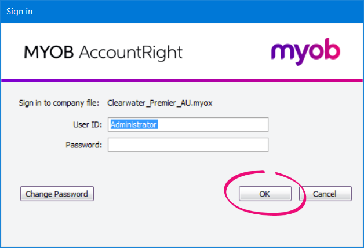This screenshot has width=364, height=248.
Task: Click the "User ID:" label
Action: [x=89, y=125]
